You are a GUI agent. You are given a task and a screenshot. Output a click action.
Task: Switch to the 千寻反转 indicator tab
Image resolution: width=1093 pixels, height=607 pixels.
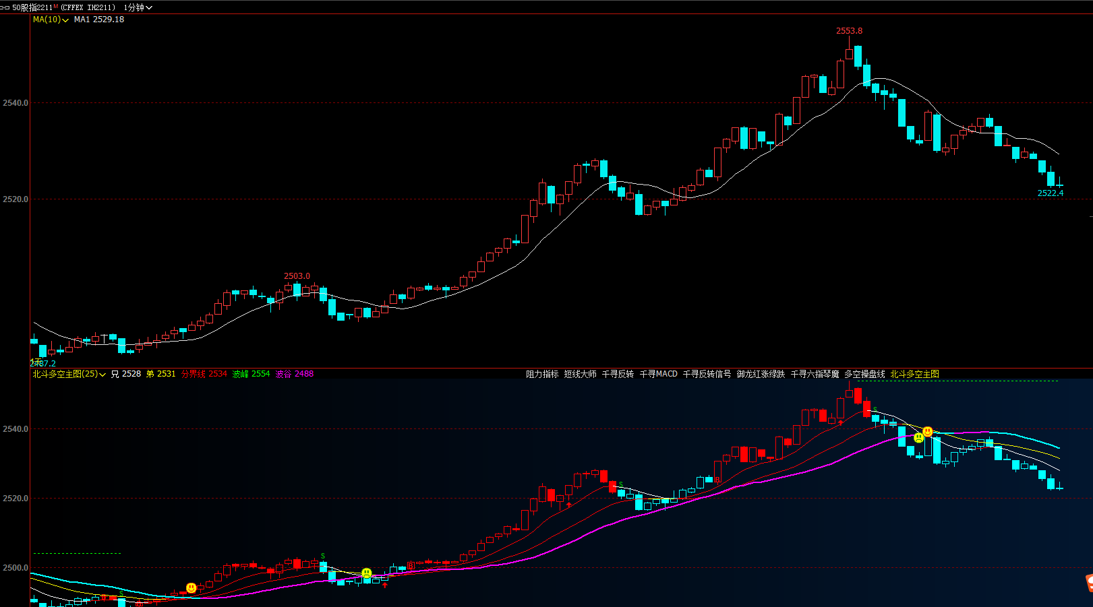(618, 374)
